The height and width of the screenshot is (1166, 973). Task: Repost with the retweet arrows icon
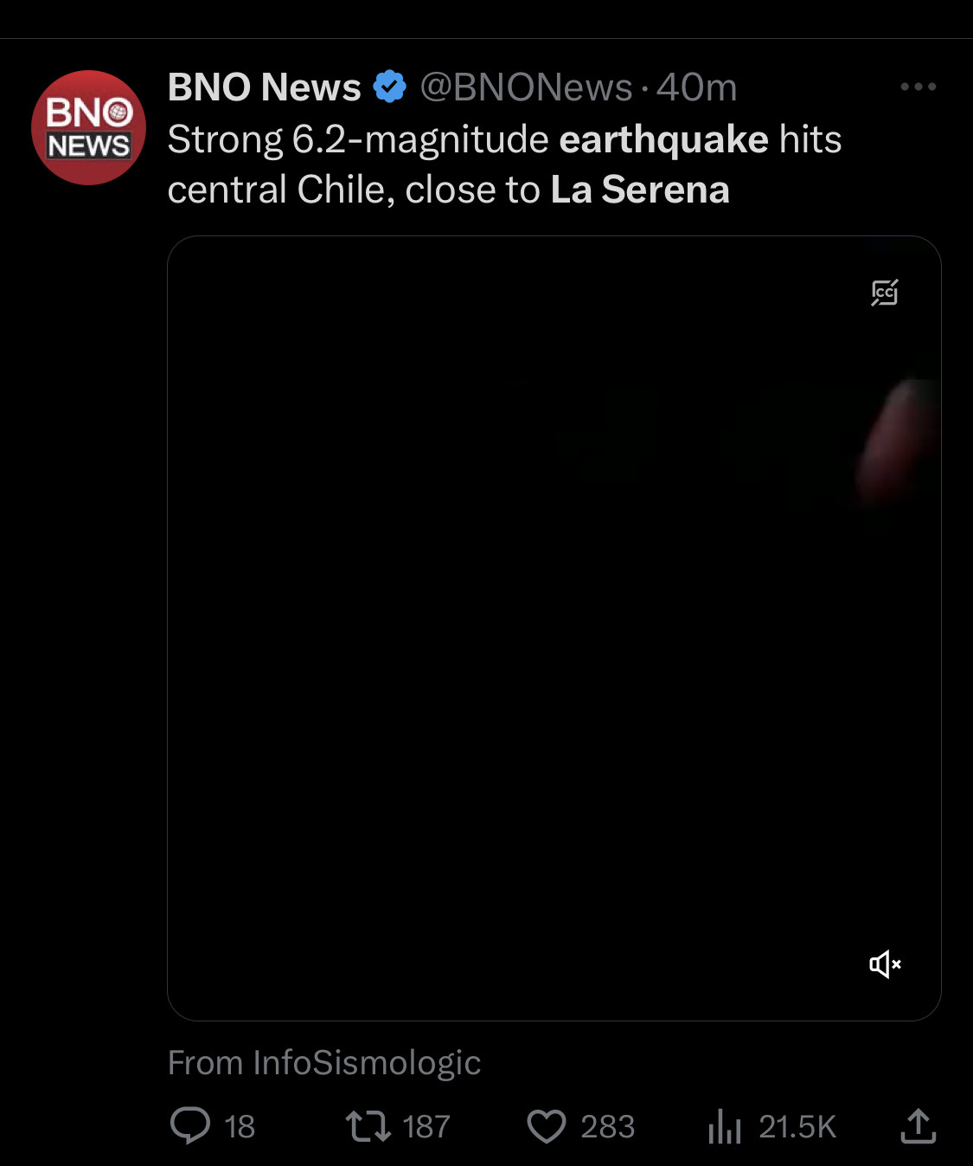pyautogui.click(x=368, y=1126)
